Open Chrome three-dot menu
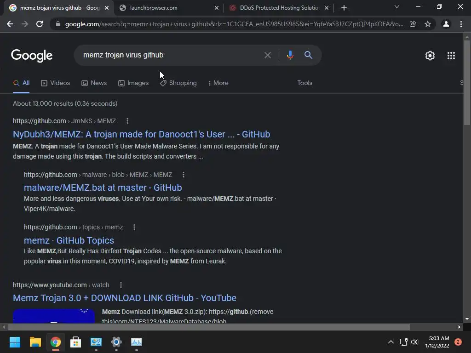This screenshot has height=353, width=471. pos(461,24)
